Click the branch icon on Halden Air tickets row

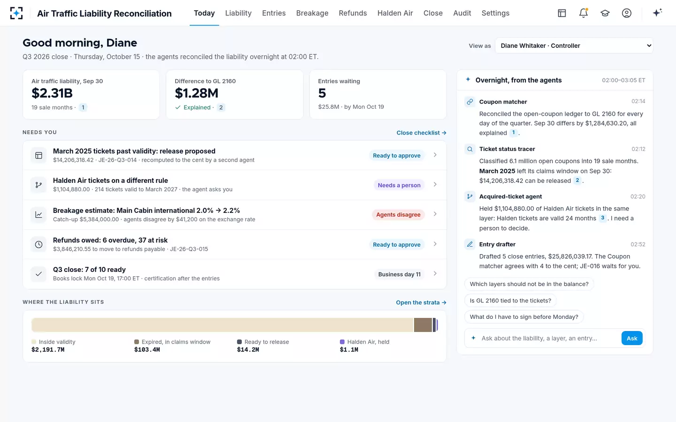point(39,185)
